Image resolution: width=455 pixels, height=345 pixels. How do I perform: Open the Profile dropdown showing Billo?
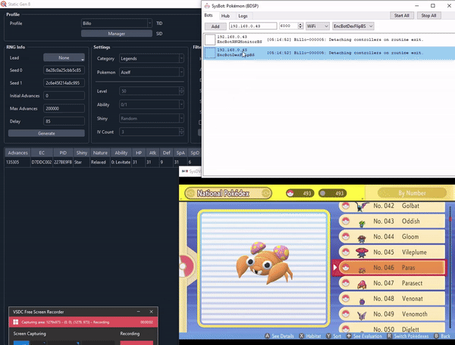click(117, 23)
